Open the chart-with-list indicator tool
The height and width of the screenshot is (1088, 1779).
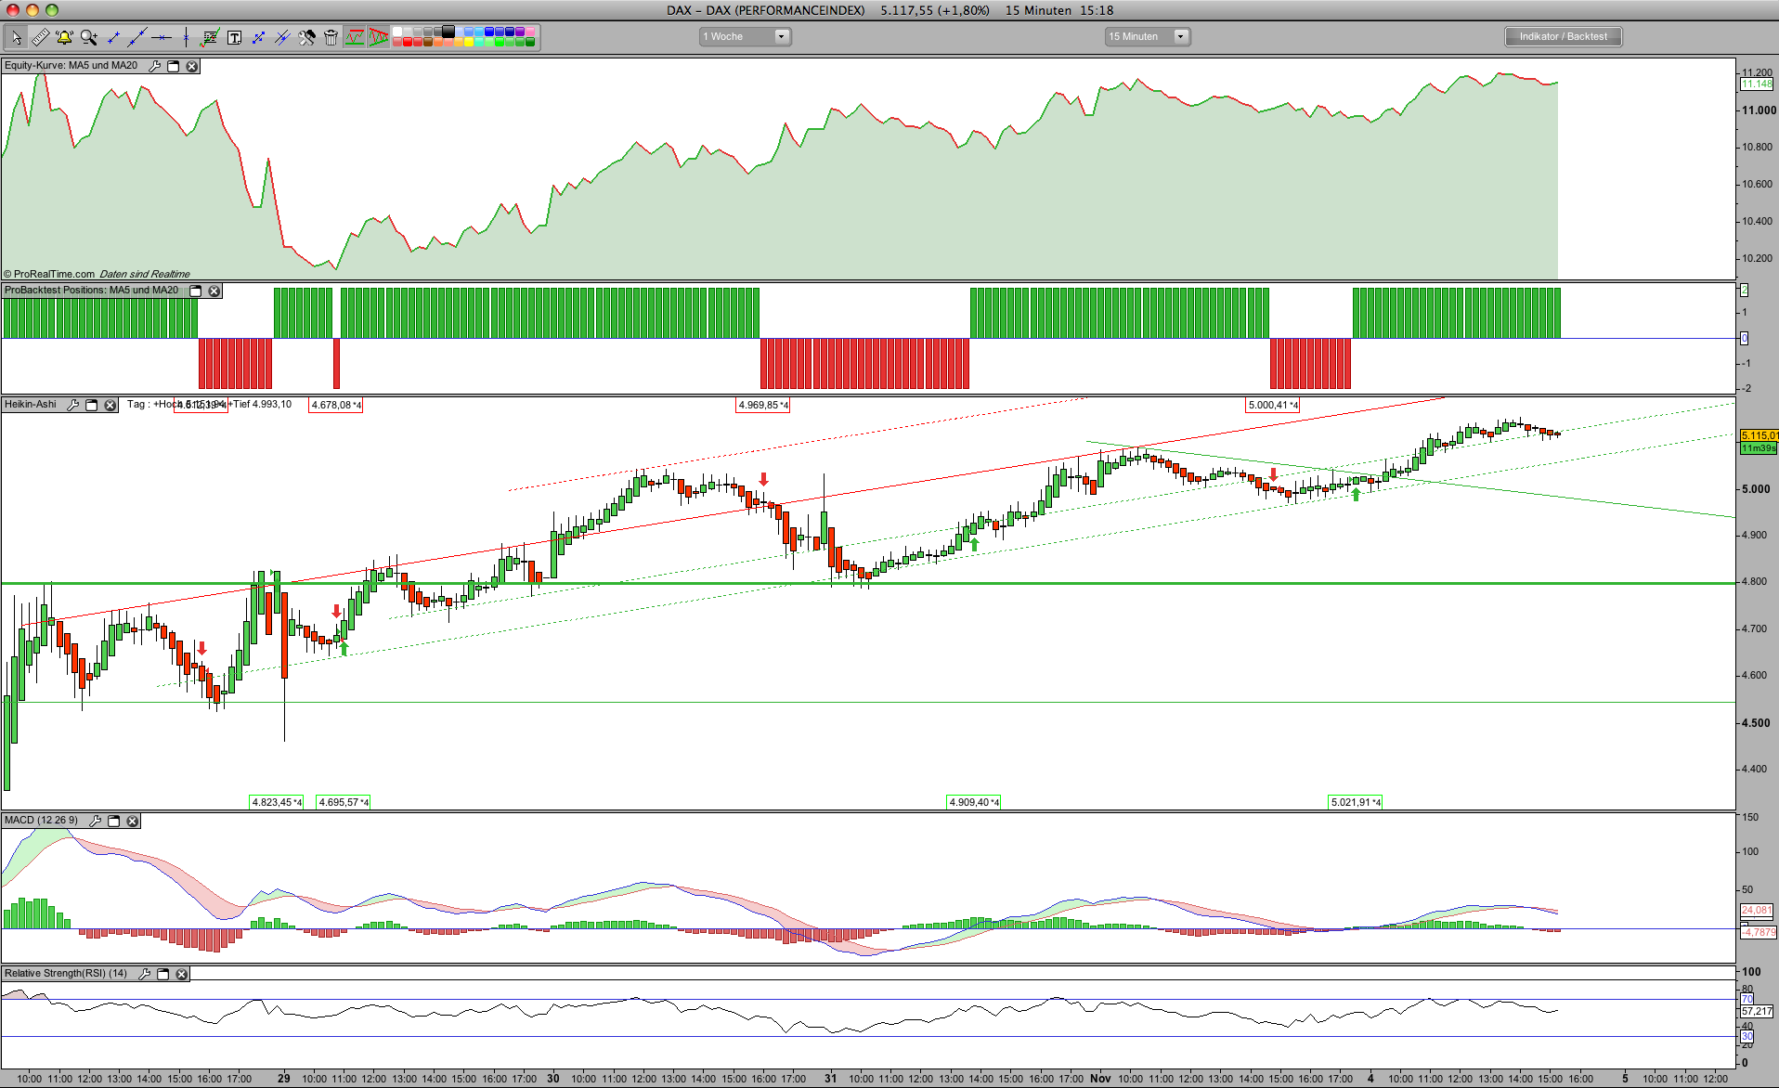click(x=210, y=37)
